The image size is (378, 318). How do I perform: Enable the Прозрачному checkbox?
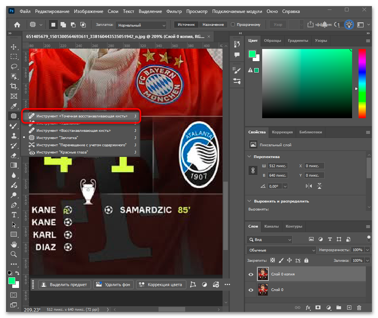233,25
